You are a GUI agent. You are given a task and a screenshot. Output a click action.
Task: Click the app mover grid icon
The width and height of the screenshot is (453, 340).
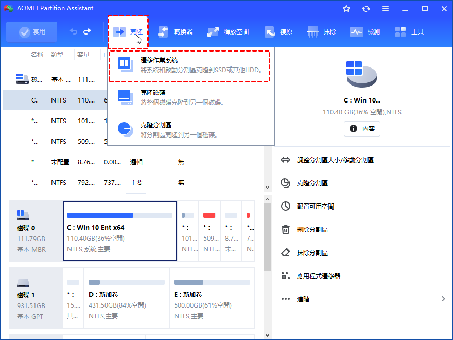point(285,276)
